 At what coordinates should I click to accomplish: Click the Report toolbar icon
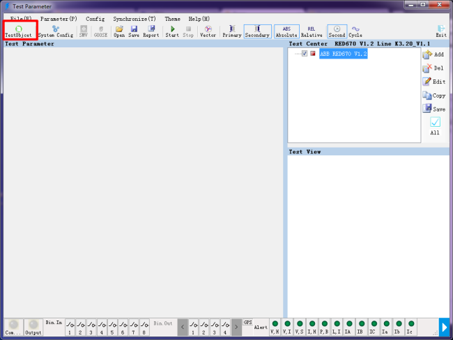151,31
